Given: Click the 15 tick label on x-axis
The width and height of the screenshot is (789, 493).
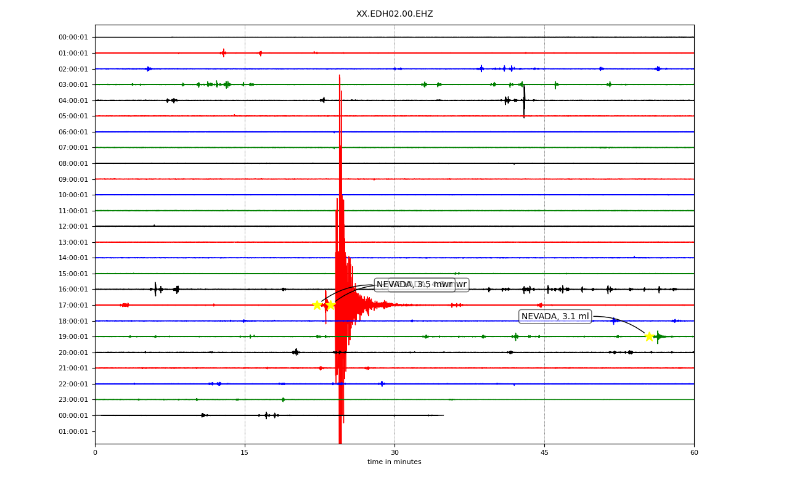Looking at the screenshot, I should click(245, 453).
